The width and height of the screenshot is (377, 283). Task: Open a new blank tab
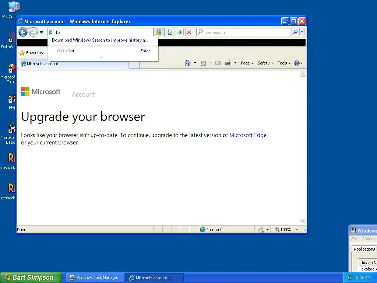(x=134, y=64)
